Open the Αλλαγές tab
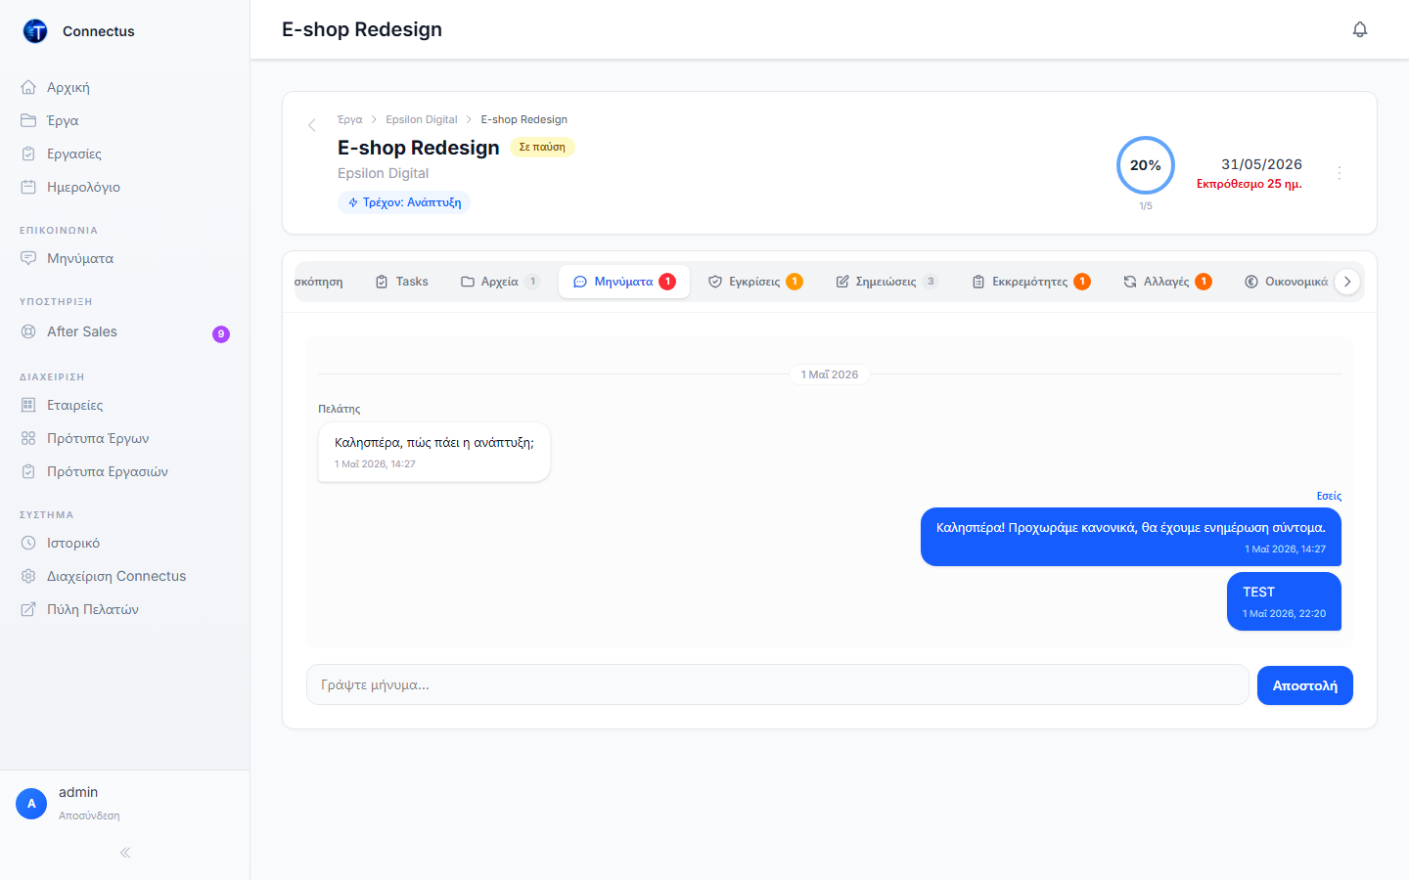The width and height of the screenshot is (1409, 880). pos(1167,282)
